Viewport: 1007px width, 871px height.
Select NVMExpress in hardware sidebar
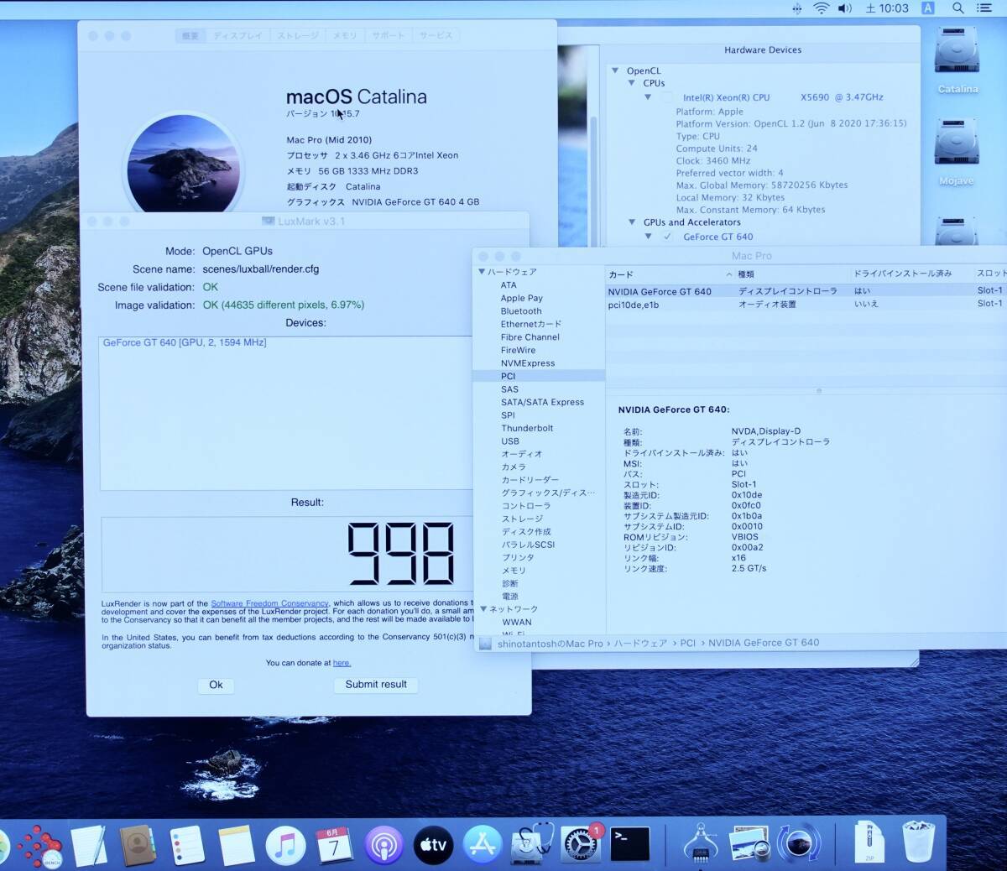(x=528, y=363)
